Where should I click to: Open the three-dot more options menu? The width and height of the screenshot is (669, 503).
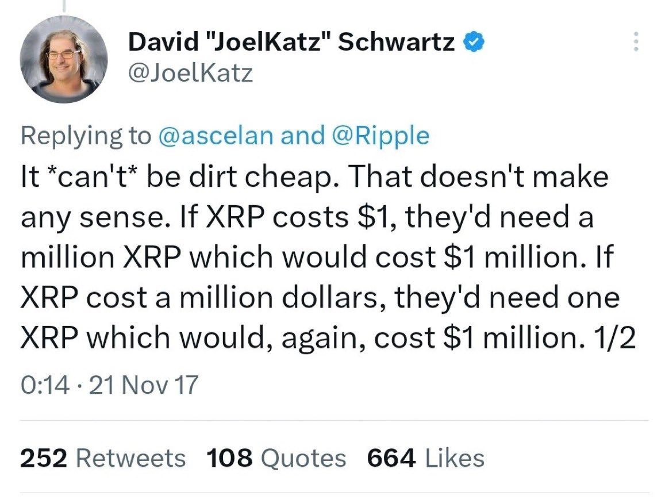pyautogui.click(x=636, y=42)
